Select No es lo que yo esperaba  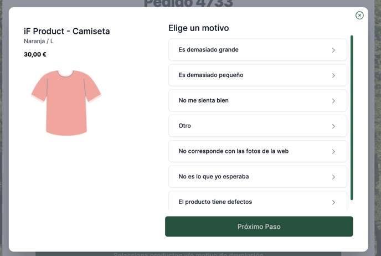[258, 177]
